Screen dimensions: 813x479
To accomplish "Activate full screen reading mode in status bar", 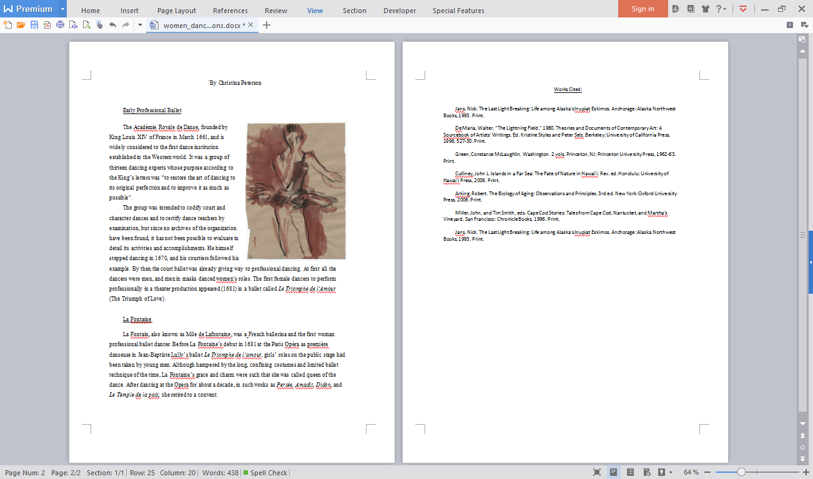I will tap(597, 472).
